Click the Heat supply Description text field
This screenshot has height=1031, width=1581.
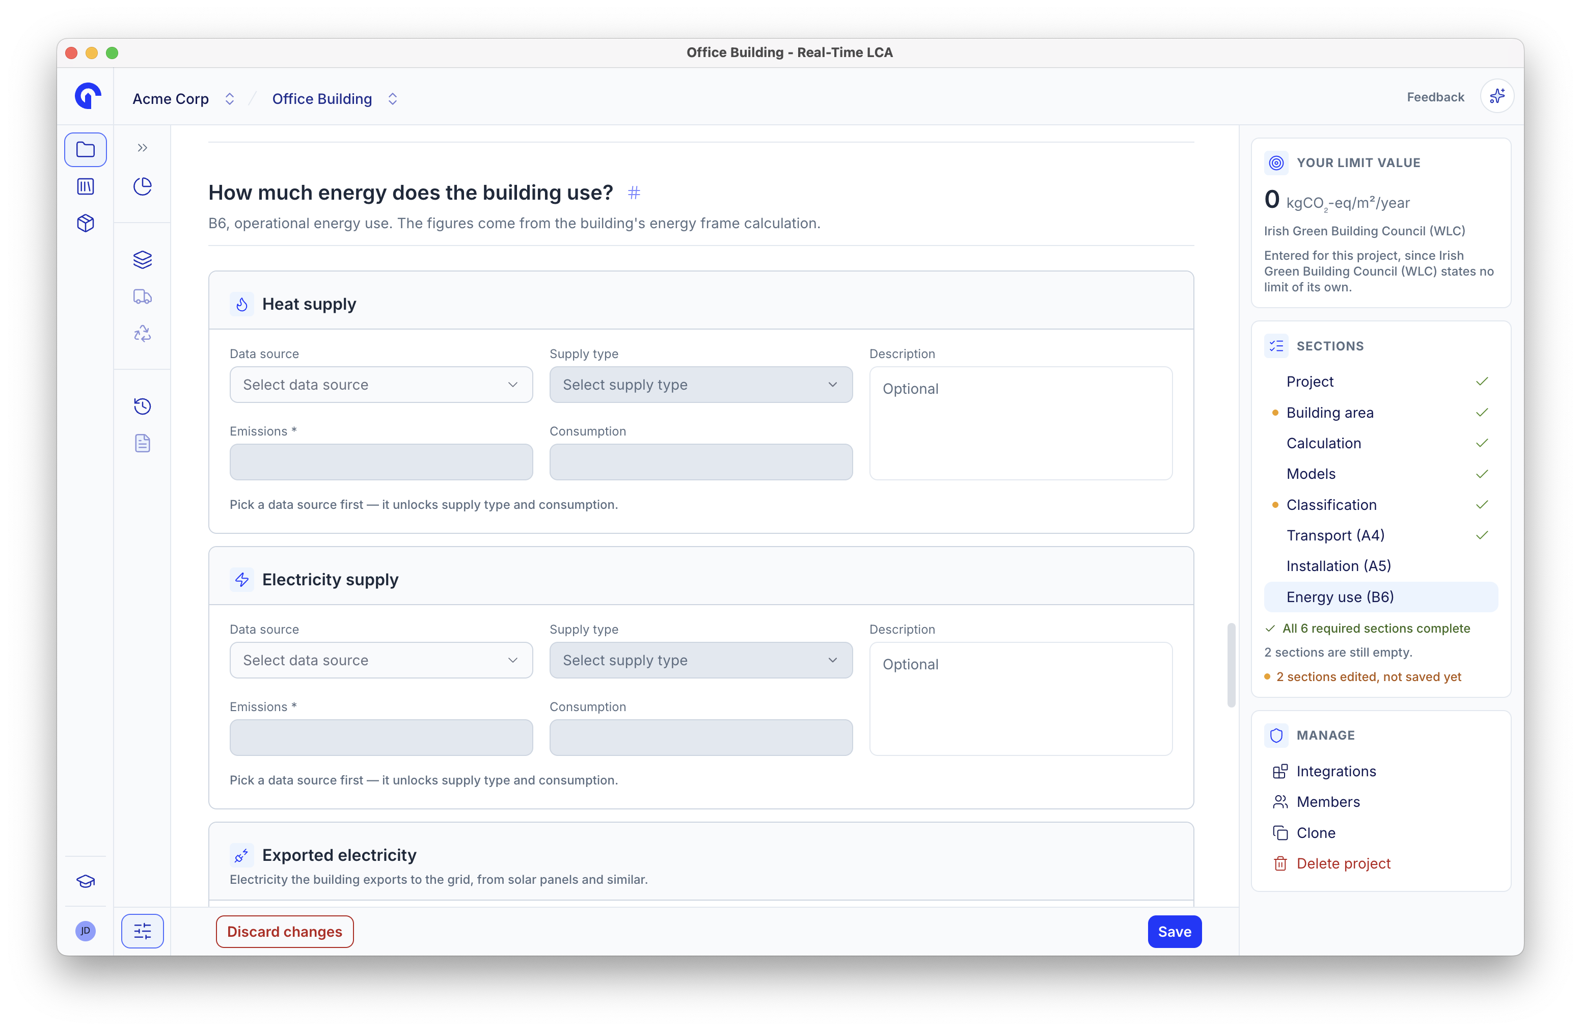click(x=1020, y=423)
